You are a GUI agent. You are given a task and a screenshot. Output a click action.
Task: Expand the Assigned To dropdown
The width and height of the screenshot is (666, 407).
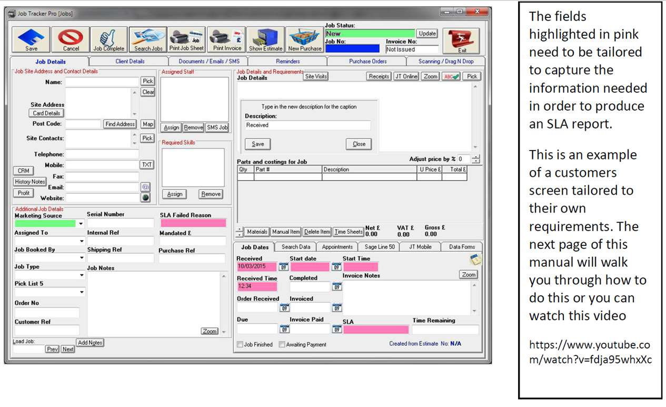[82, 241]
